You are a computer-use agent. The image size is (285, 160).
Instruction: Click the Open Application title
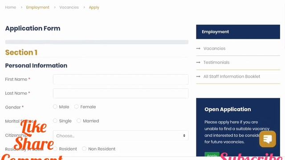point(228,109)
